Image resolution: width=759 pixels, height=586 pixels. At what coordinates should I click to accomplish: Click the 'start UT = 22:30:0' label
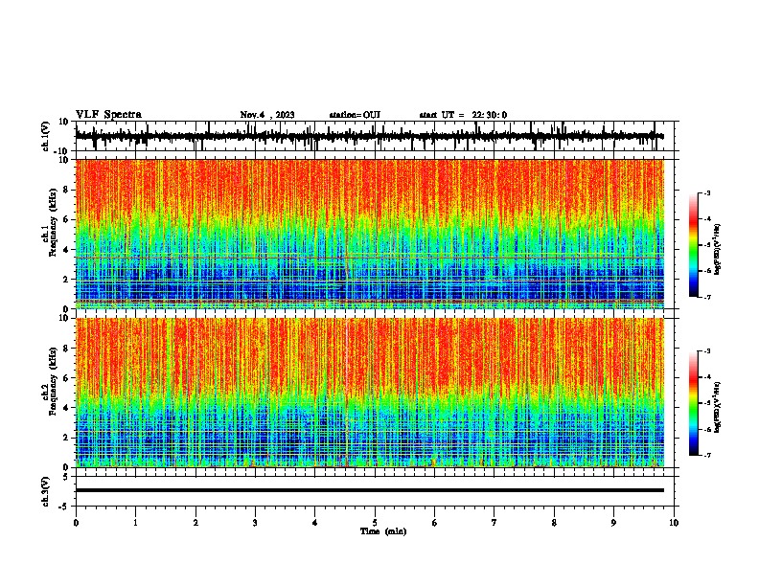pyautogui.click(x=463, y=115)
